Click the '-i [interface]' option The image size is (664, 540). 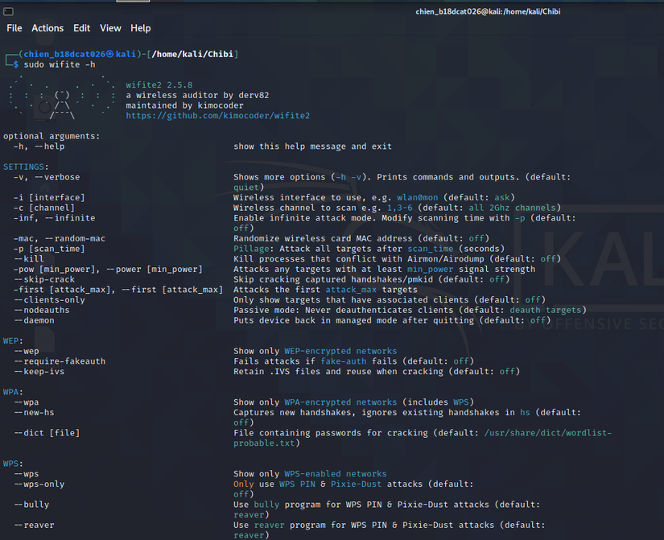click(49, 197)
